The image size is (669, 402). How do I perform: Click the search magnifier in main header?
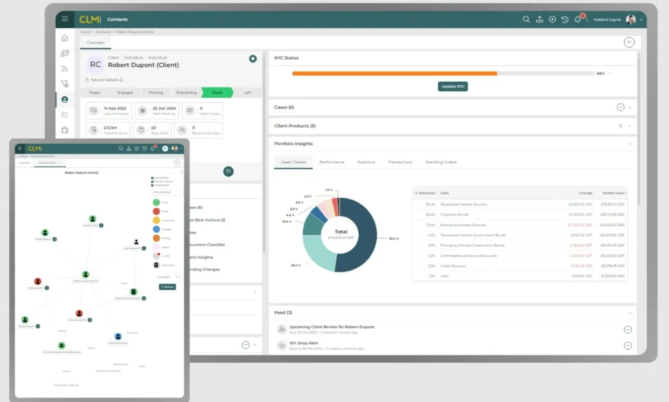(x=526, y=19)
